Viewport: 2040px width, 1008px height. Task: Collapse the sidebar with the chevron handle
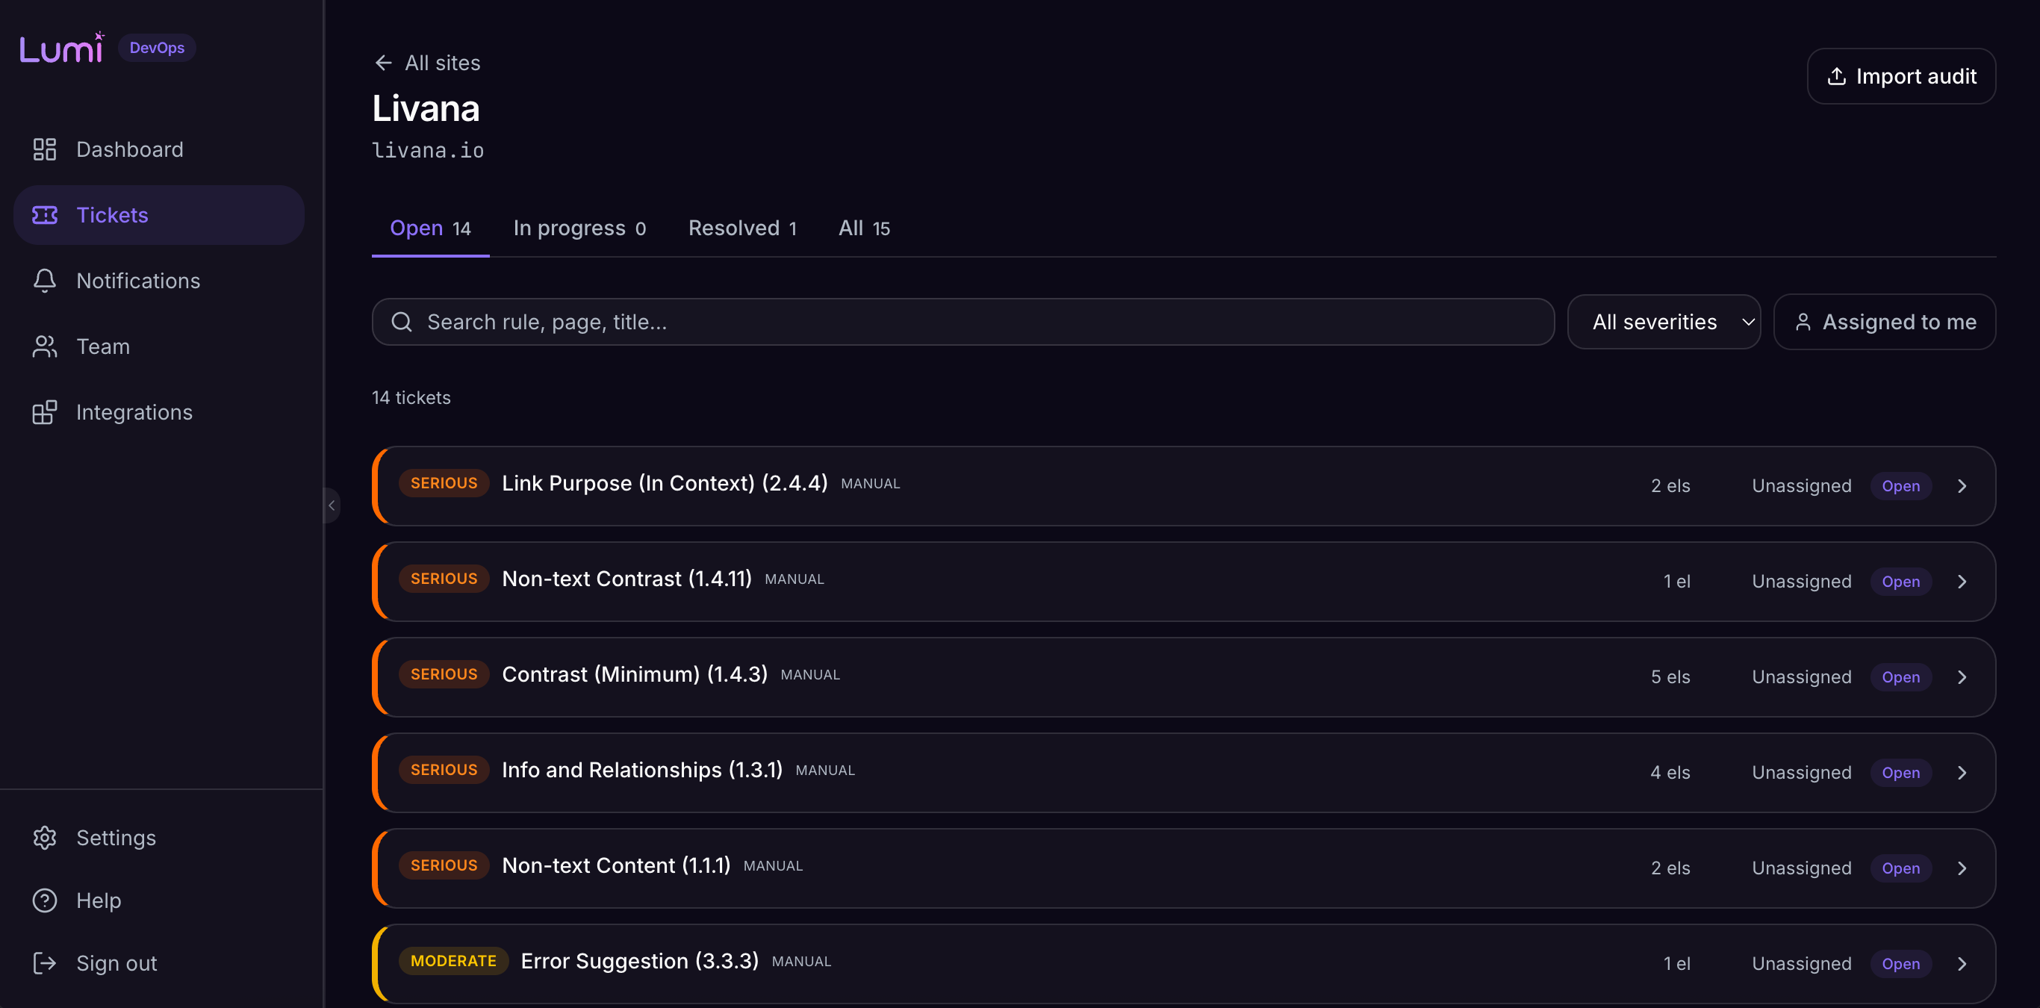pos(332,505)
